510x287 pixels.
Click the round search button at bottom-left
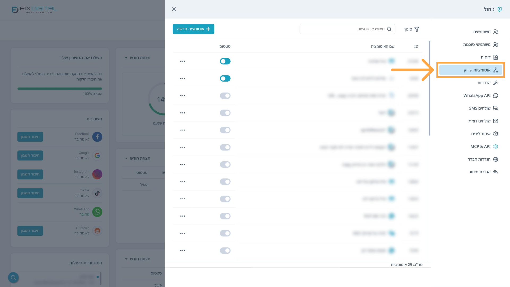pyautogui.click(x=13, y=277)
